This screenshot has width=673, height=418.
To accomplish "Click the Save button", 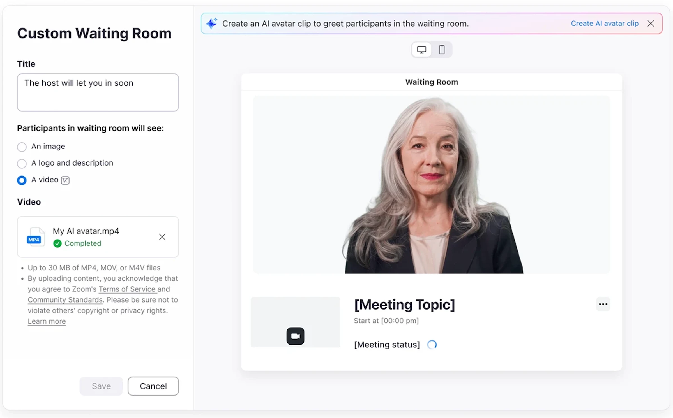I will pos(101,386).
